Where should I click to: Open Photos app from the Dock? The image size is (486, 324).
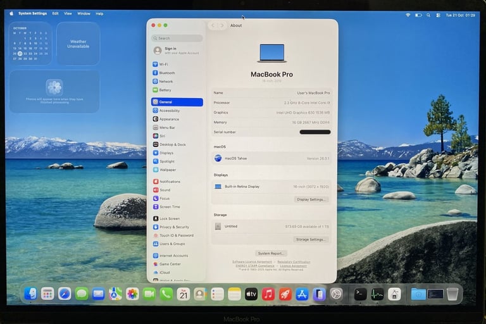(132, 294)
